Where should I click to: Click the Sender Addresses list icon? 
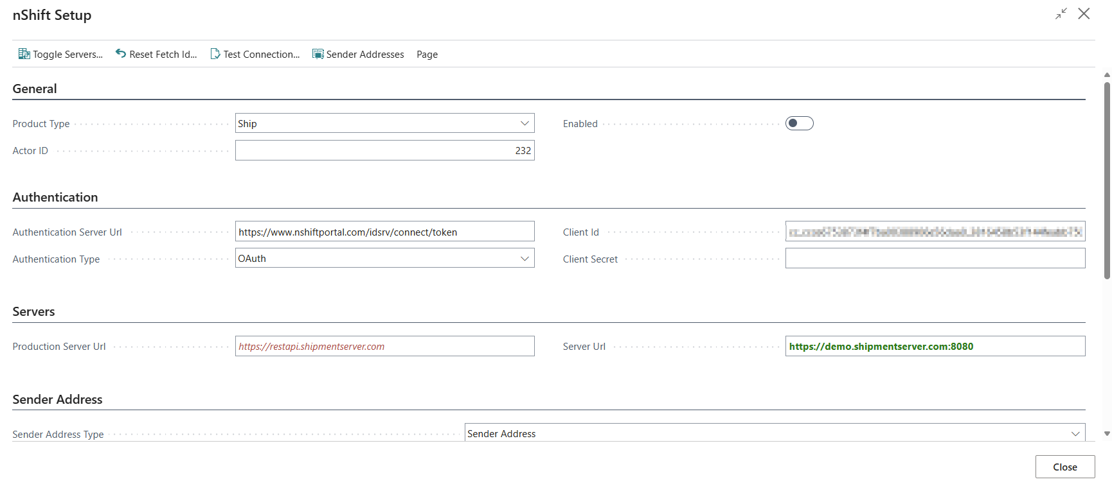click(x=318, y=54)
